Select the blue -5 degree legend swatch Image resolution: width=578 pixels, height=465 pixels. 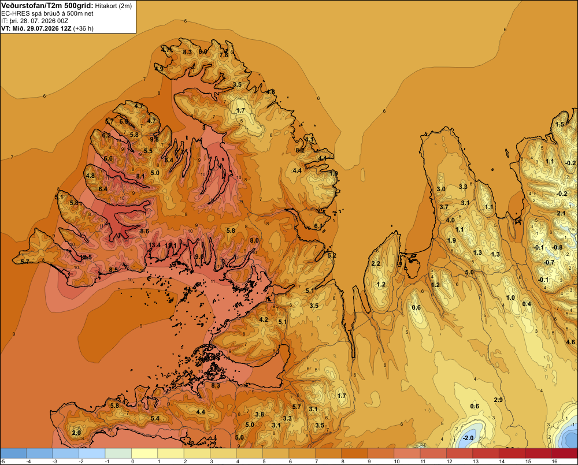tap(13, 453)
